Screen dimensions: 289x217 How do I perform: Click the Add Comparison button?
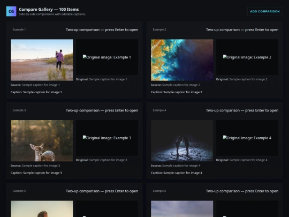pyautogui.click(x=265, y=11)
